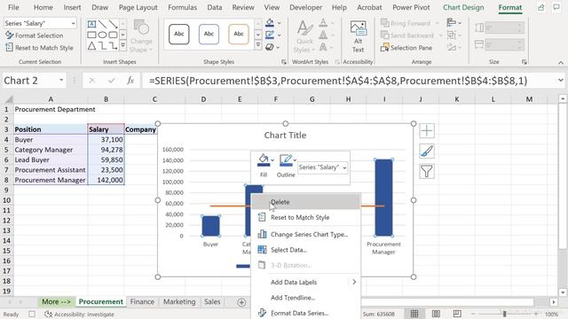Add a new sheet with plus button
Viewport: 568px width, 319px height.
(x=241, y=302)
